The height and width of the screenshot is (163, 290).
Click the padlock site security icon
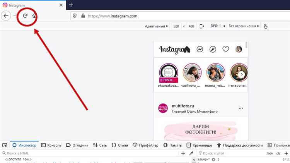[83, 16]
